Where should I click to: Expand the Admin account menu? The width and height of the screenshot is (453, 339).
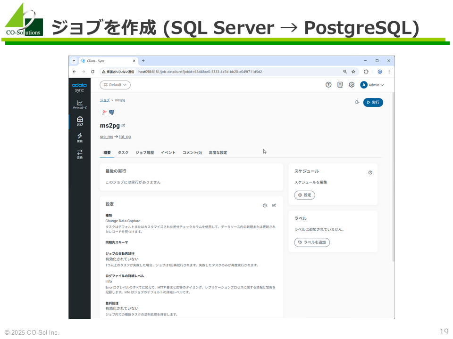[x=376, y=85]
